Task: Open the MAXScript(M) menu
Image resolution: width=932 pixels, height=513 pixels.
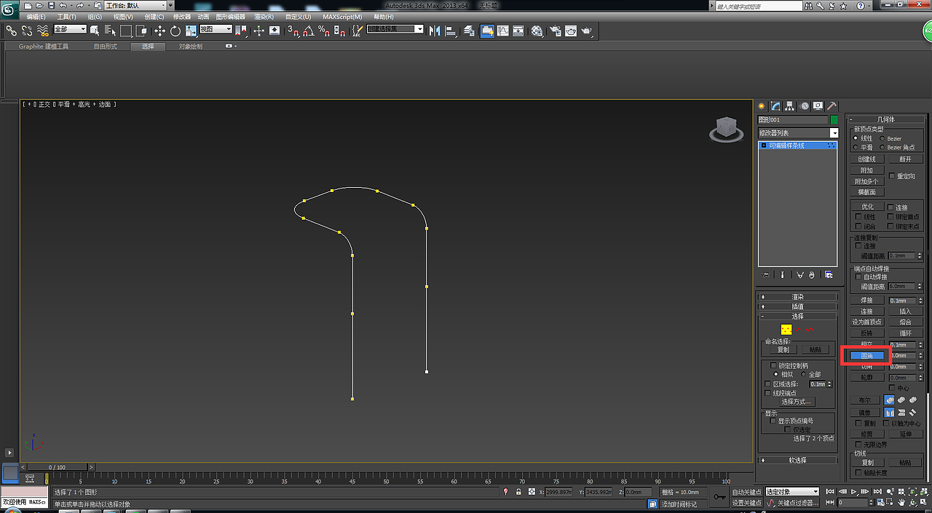Action: point(342,17)
